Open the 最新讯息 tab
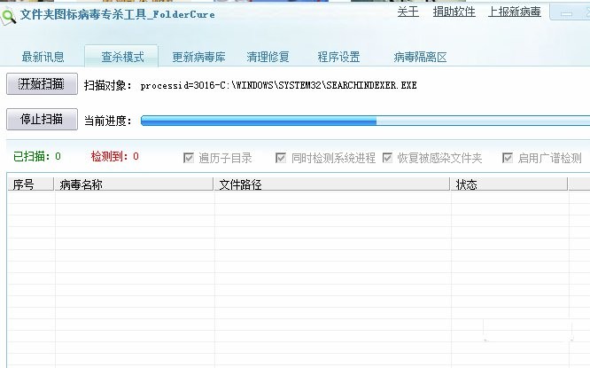The image size is (590, 368). tap(43, 57)
